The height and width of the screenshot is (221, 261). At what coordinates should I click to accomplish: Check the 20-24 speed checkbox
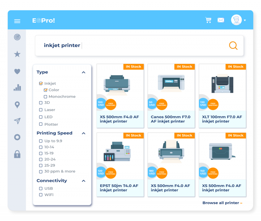coord(40,159)
